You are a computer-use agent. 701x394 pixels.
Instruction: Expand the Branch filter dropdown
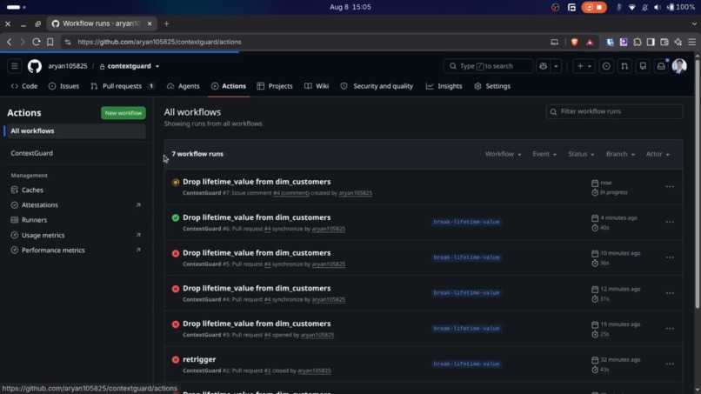coord(620,154)
